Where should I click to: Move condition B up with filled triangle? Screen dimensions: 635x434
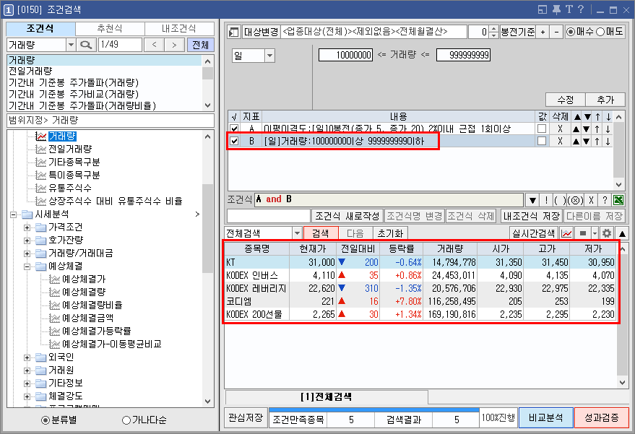[576, 142]
